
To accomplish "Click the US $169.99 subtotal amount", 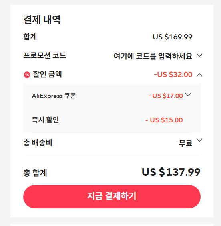I will pyautogui.click(x=173, y=37).
